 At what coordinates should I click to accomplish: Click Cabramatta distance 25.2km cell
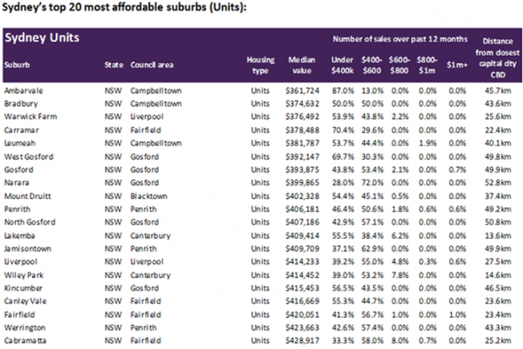coord(497,341)
